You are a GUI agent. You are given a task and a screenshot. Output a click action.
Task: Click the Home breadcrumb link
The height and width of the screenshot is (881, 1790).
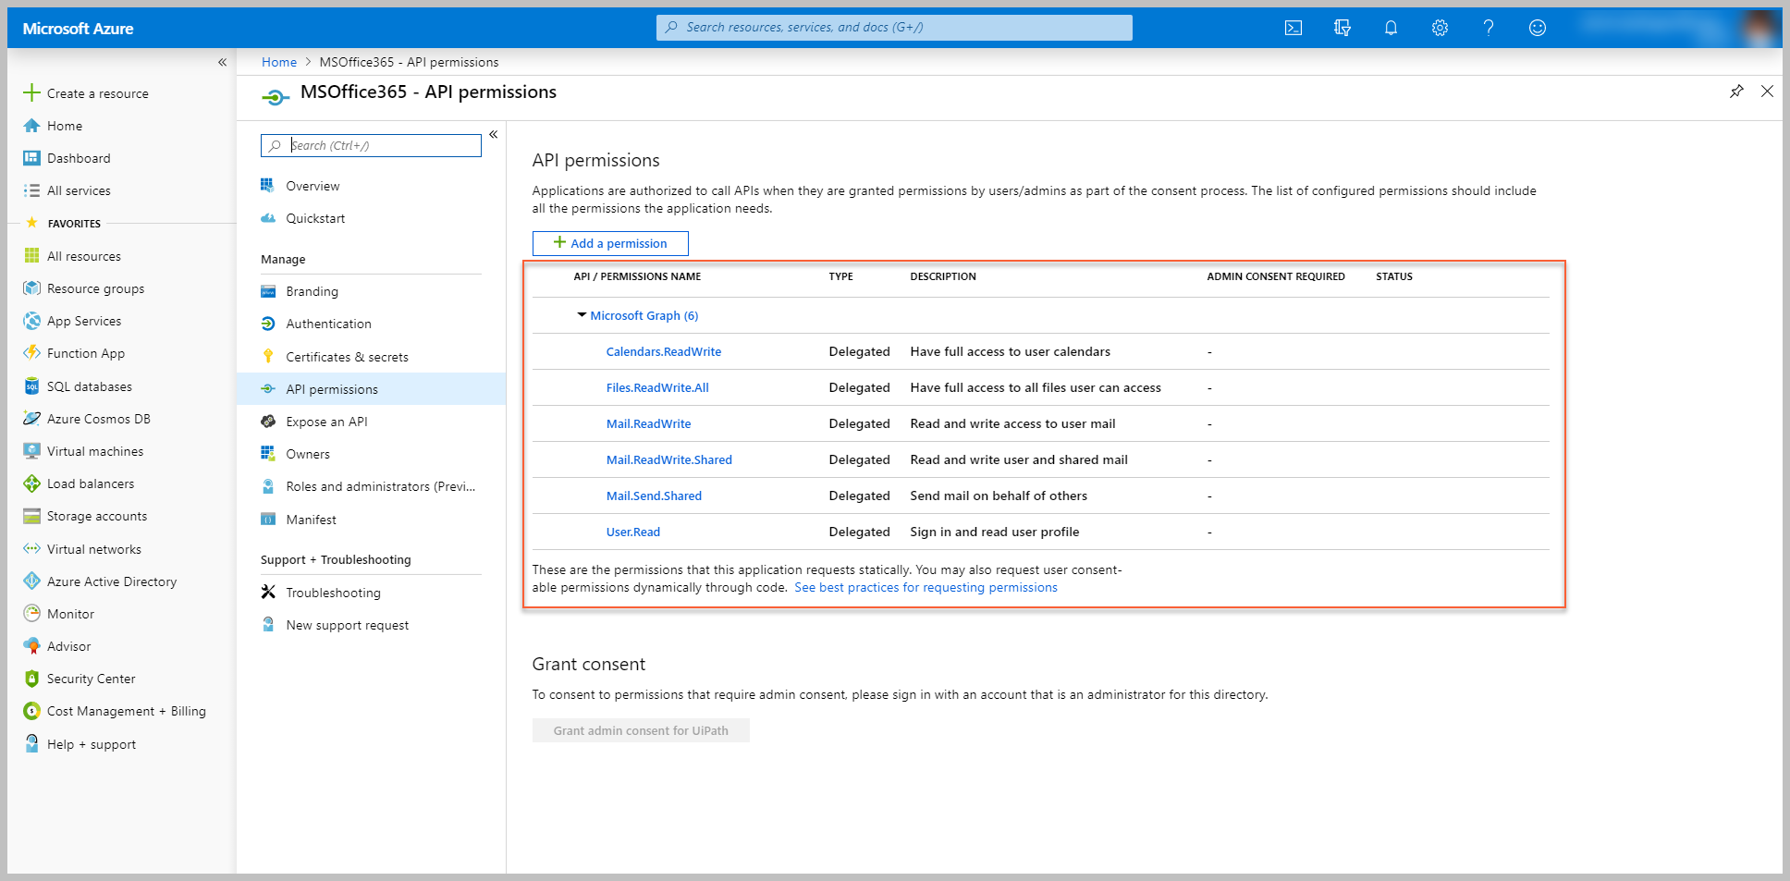click(279, 62)
